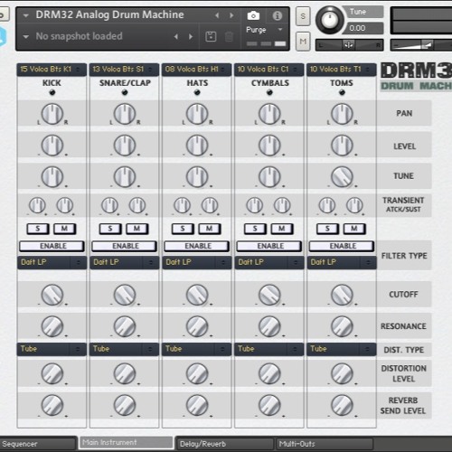Enable the Toms channel filter

click(x=342, y=246)
